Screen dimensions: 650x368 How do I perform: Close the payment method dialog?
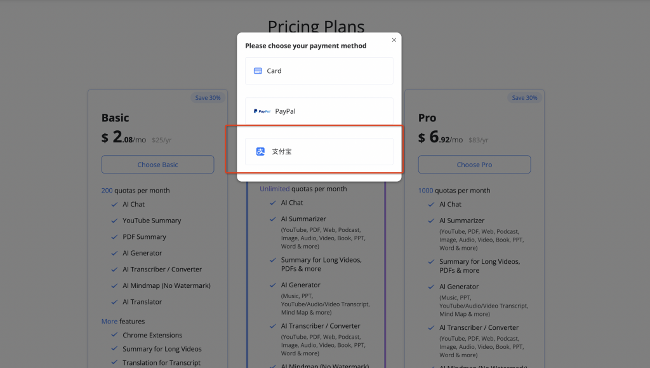point(394,40)
